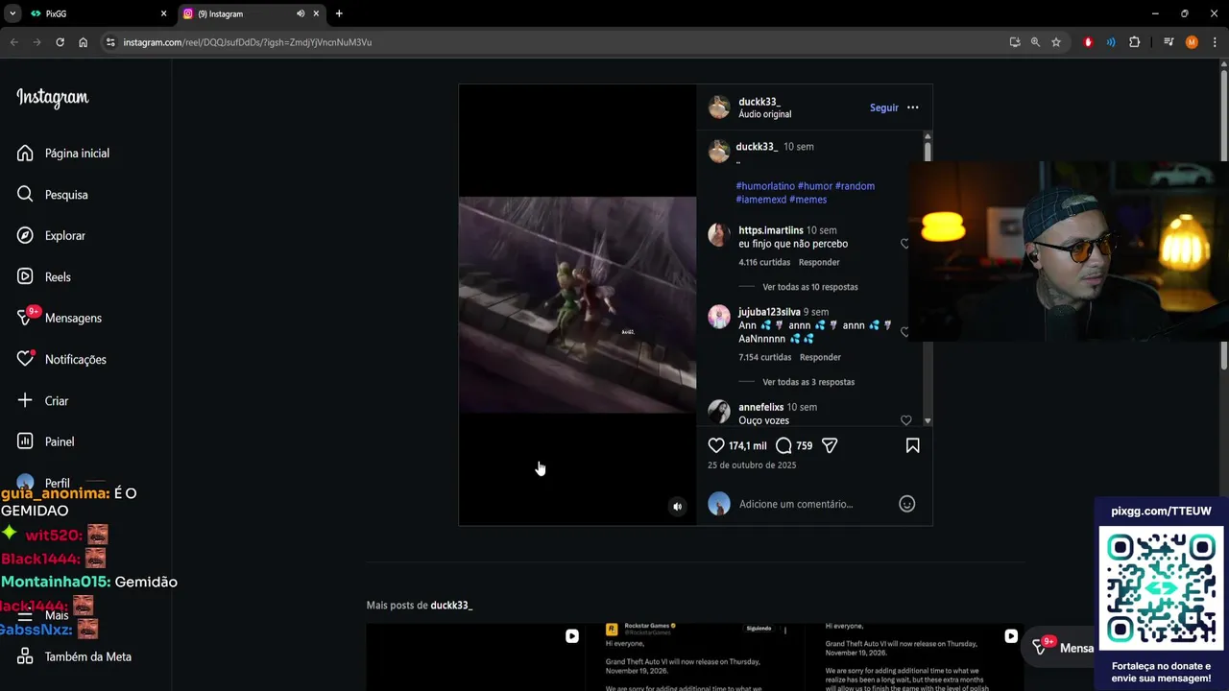Open emoji picker in comment box
1229x691 pixels.
pyautogui.click(x=907, y=504)
